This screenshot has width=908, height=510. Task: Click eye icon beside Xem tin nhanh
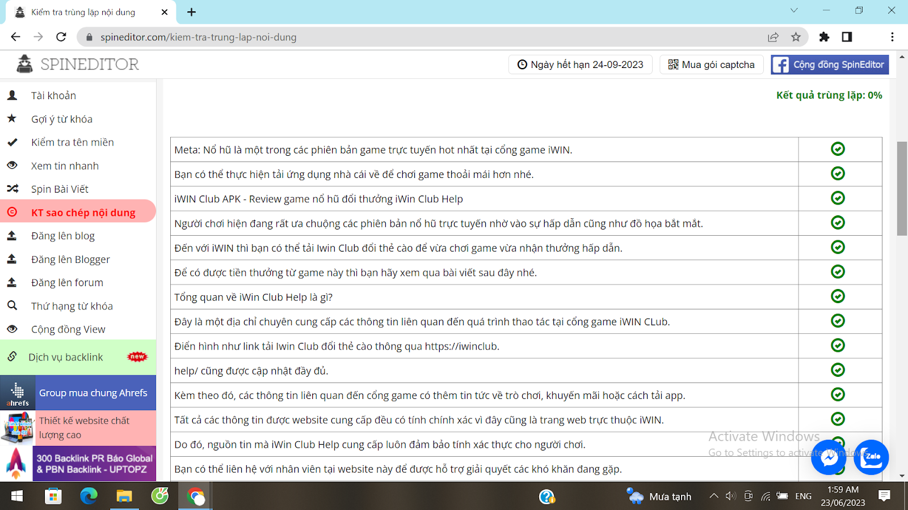coord(12,165)
